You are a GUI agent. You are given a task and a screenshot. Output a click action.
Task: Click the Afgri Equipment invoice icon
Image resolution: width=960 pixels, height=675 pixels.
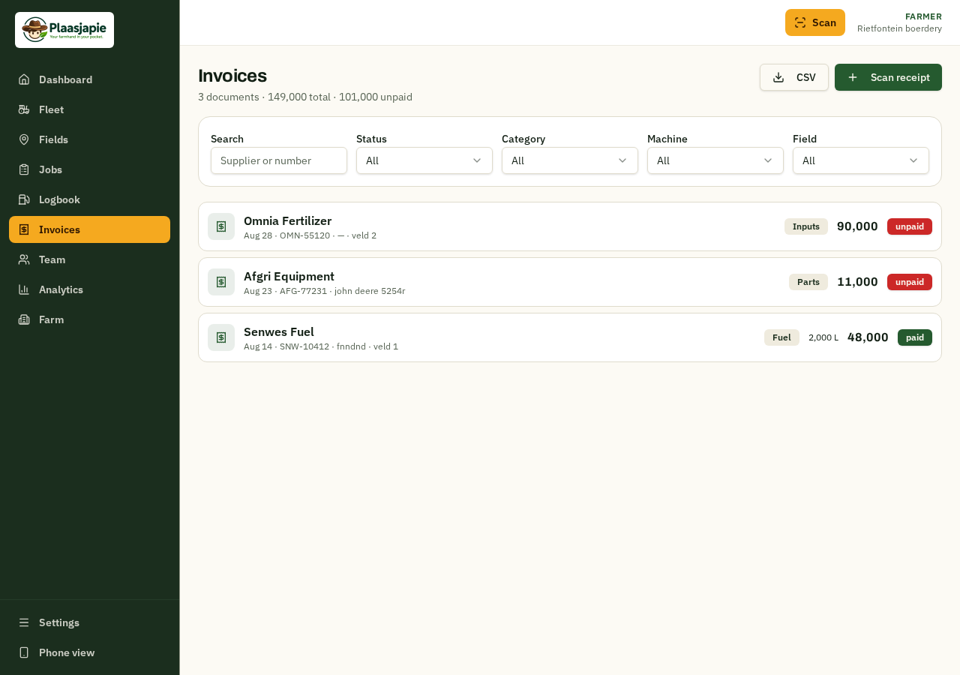221,282
